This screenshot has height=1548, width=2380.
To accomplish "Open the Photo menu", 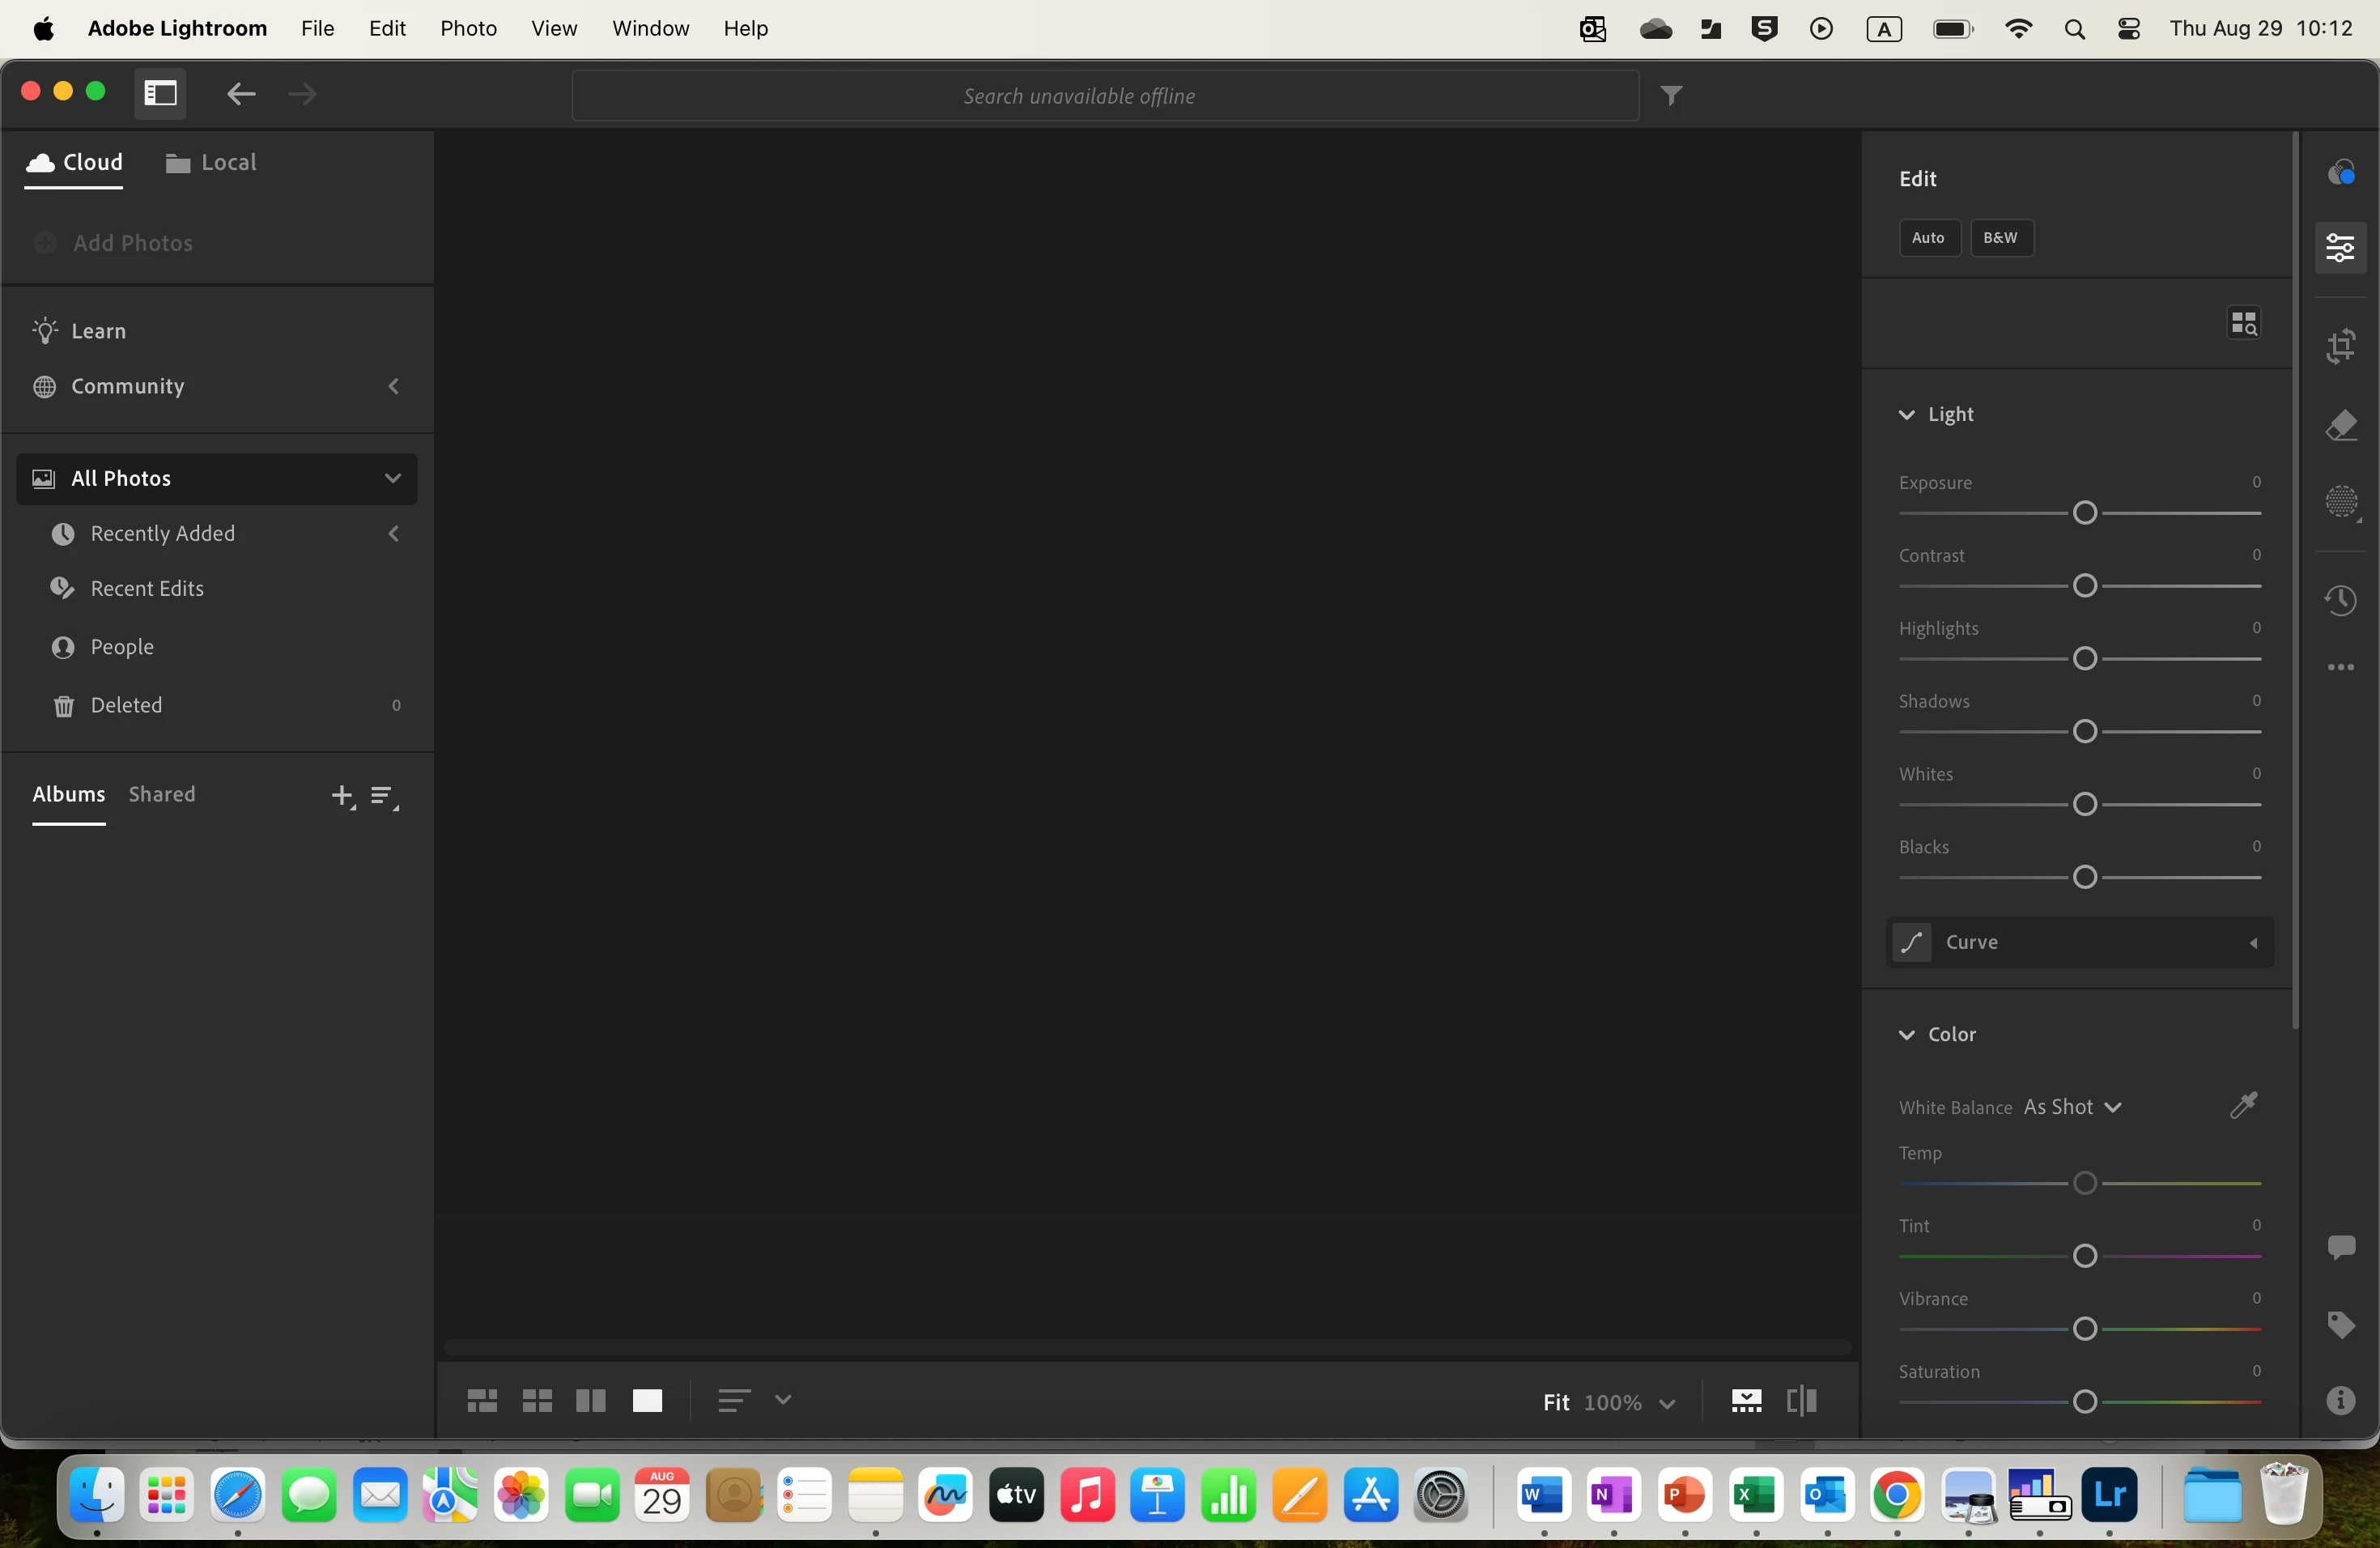I will coord(468,28).
